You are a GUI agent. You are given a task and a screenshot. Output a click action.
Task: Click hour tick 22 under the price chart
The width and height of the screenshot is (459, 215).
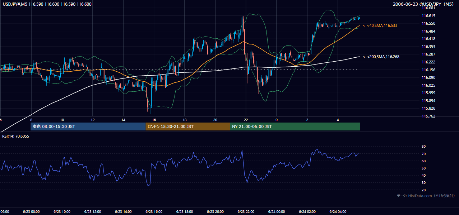[246, 120]
